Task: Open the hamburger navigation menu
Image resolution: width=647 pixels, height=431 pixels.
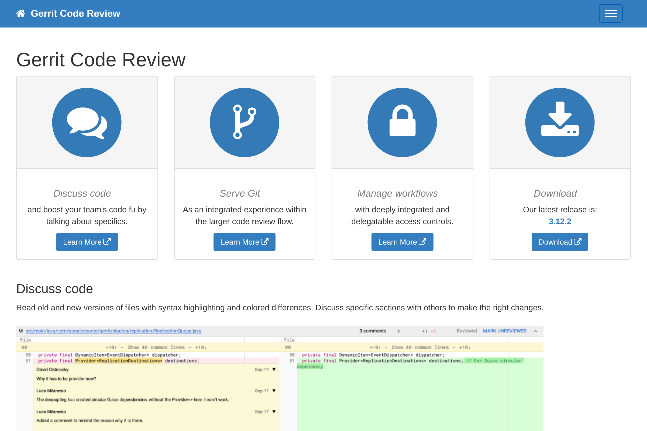Action: 610,13
